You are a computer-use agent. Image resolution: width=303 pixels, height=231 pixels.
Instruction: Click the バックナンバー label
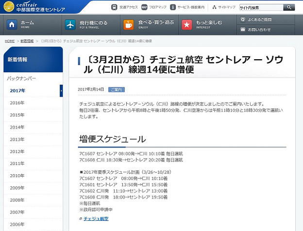(x=21, y=79)
